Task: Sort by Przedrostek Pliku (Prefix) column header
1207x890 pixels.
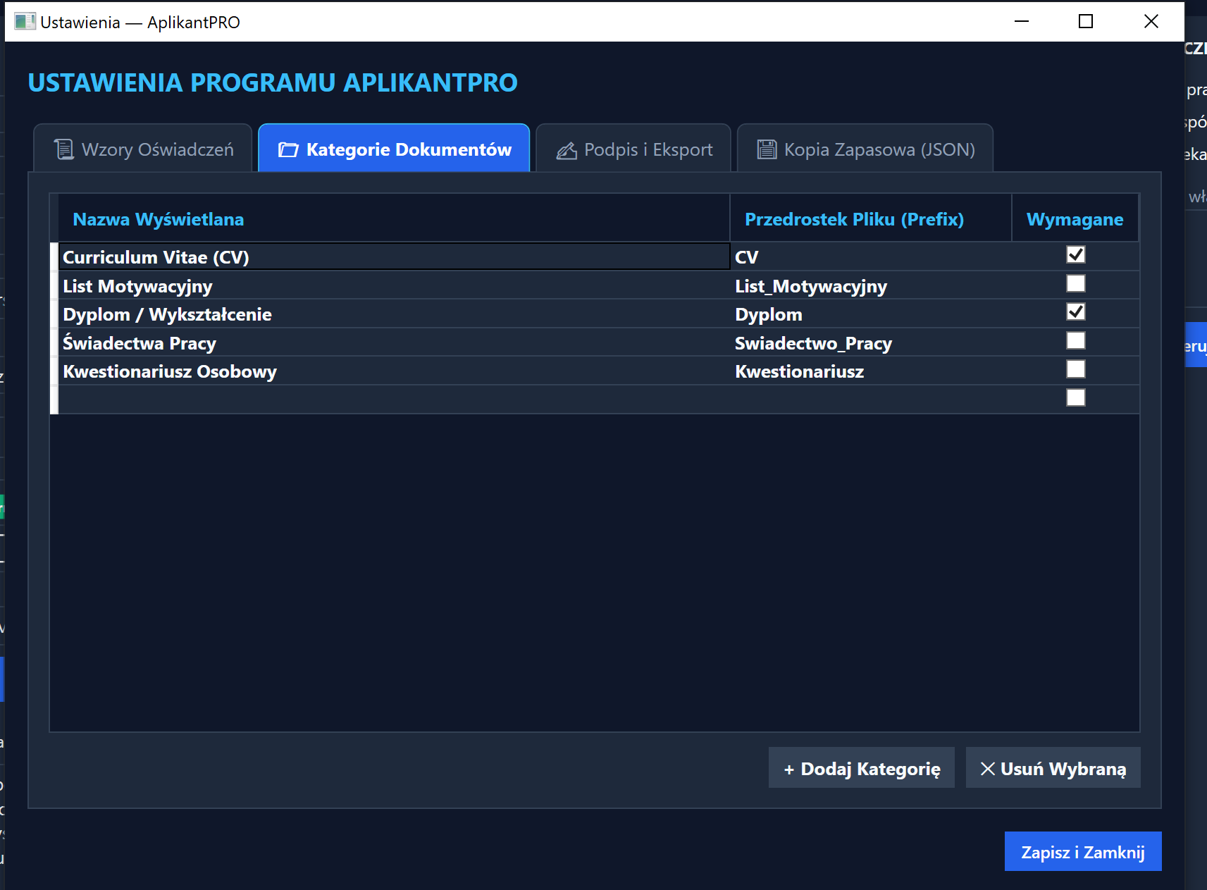Action: pyautogui.click(x=871, y=218)
